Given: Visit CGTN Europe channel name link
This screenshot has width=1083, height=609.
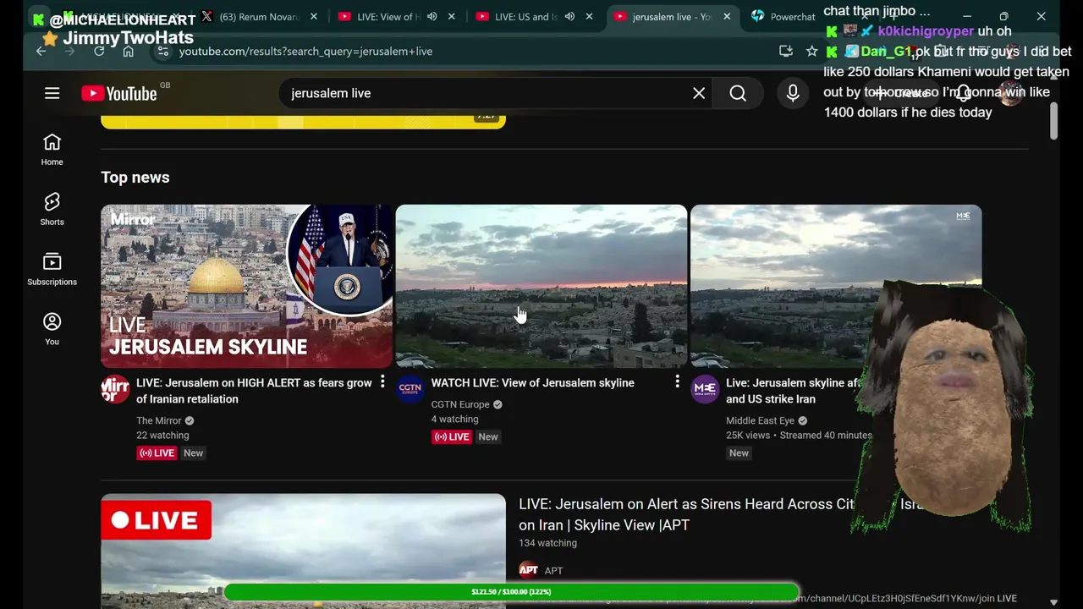Looking at the screenshot, I should (460, 404).
